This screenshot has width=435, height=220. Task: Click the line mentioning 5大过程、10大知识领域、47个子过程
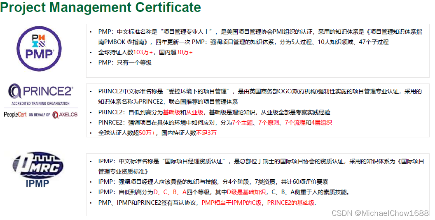243,42
